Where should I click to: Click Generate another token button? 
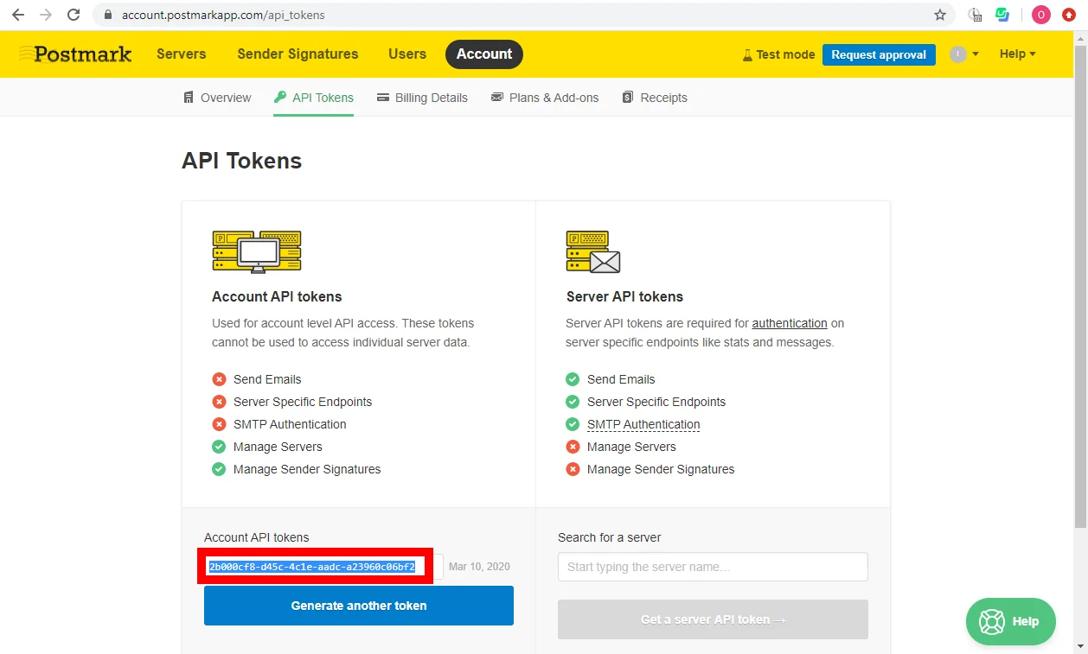(x=359, y=606)
